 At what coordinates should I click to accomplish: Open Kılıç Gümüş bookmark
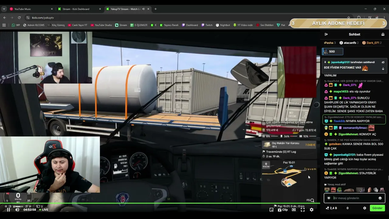click(x=56, y=25)
